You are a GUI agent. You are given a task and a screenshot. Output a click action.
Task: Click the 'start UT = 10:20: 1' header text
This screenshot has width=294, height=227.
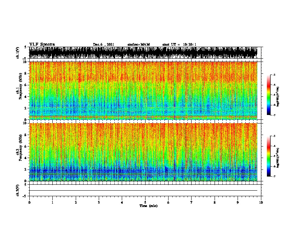click(179, 45)
